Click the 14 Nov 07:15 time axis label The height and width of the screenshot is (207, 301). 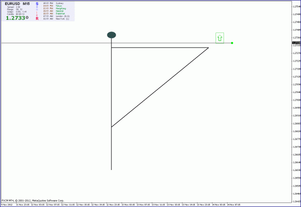(x=233, y=204)
